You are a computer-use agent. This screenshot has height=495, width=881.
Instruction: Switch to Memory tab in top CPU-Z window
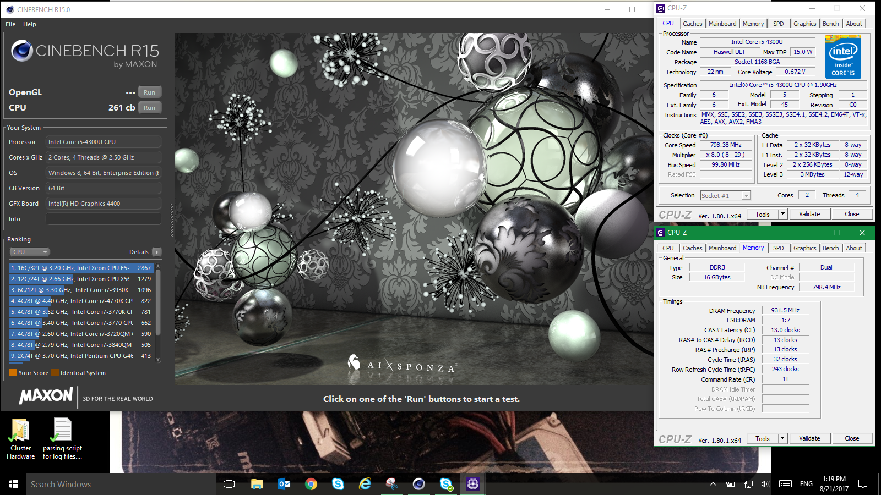pyautogui.click(x=753, y=24)
